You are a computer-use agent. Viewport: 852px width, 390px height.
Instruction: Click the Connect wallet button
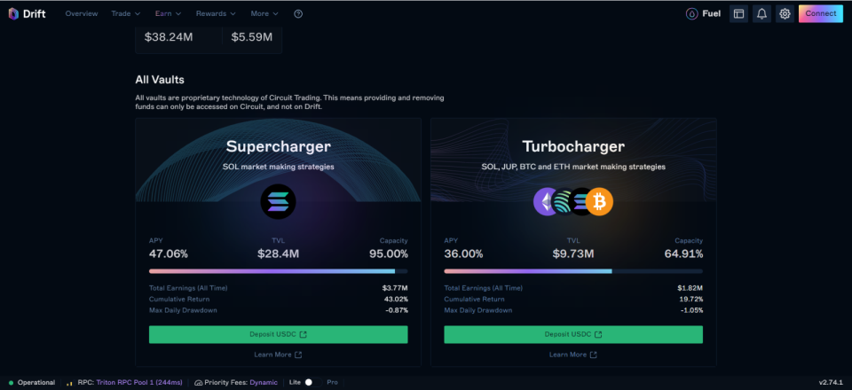coord(820,13)
